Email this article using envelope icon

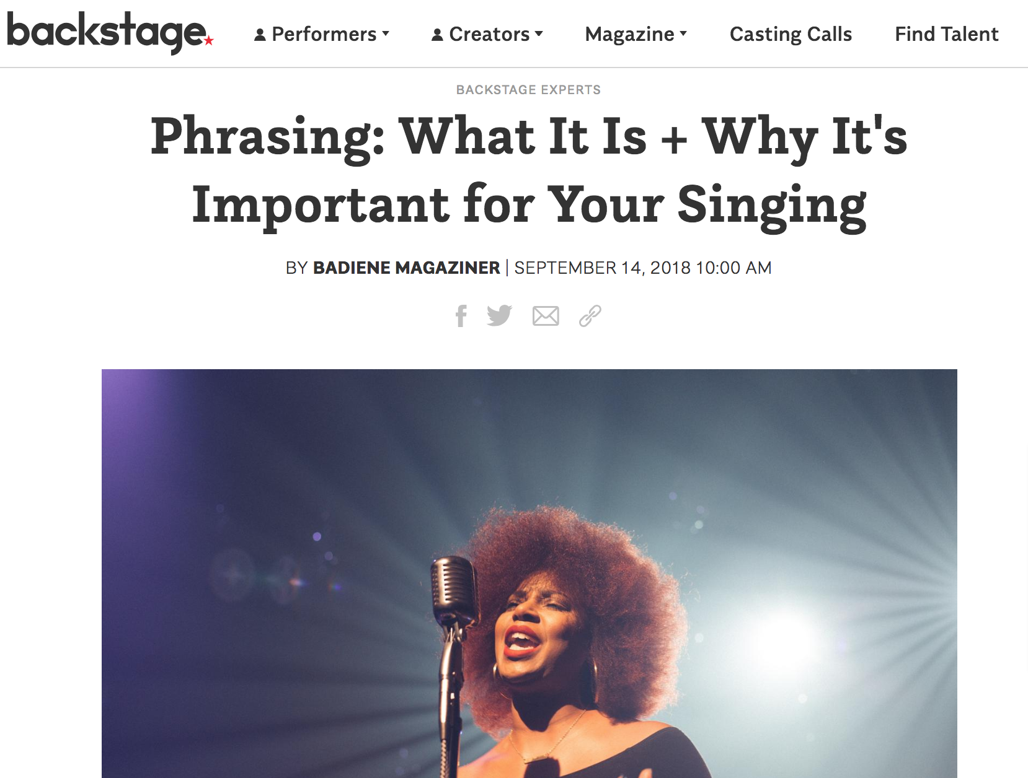pyautogui.click(x=546, y=316)
